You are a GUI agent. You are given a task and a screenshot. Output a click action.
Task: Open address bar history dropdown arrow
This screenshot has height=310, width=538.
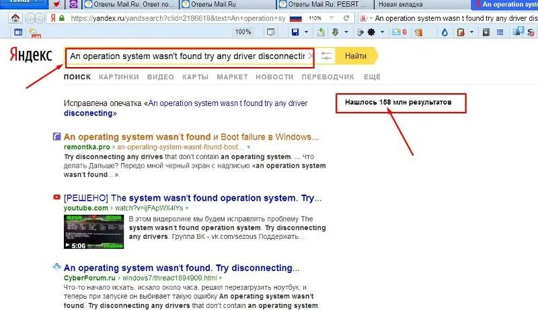click(331, 18)
